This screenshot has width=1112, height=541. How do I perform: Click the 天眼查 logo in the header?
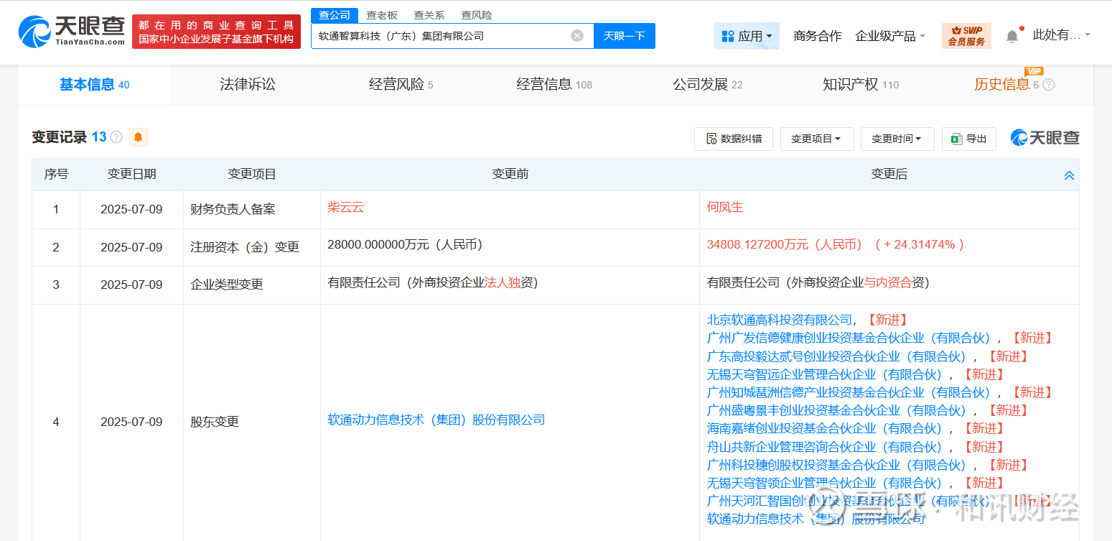pos(72,32)
